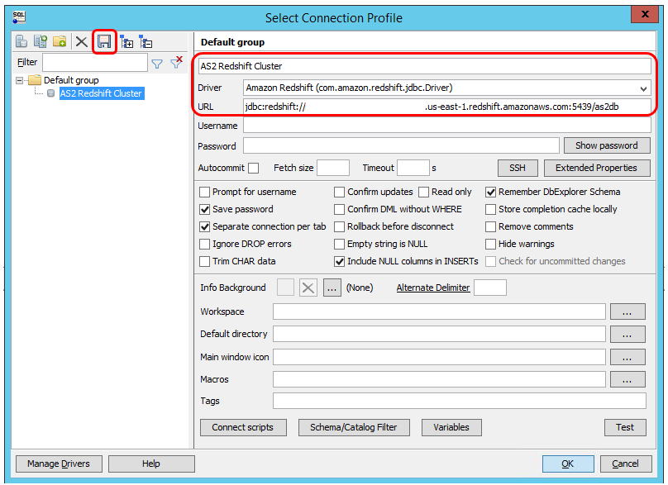Click the Help button

(x=151, y=464)
